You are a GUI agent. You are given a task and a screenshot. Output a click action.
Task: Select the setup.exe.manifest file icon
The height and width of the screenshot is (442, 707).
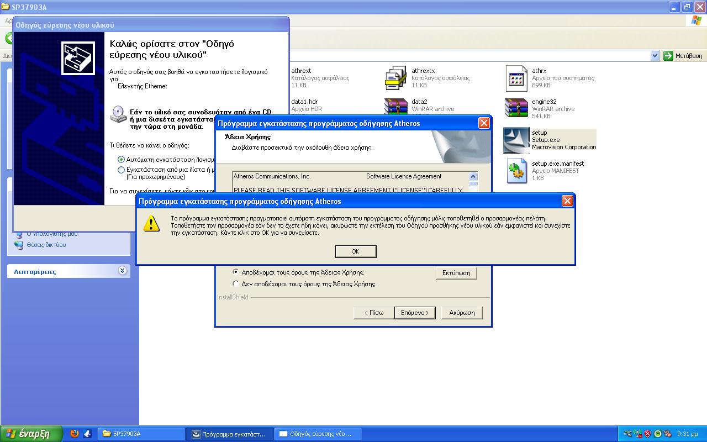[x=517, y=171]
